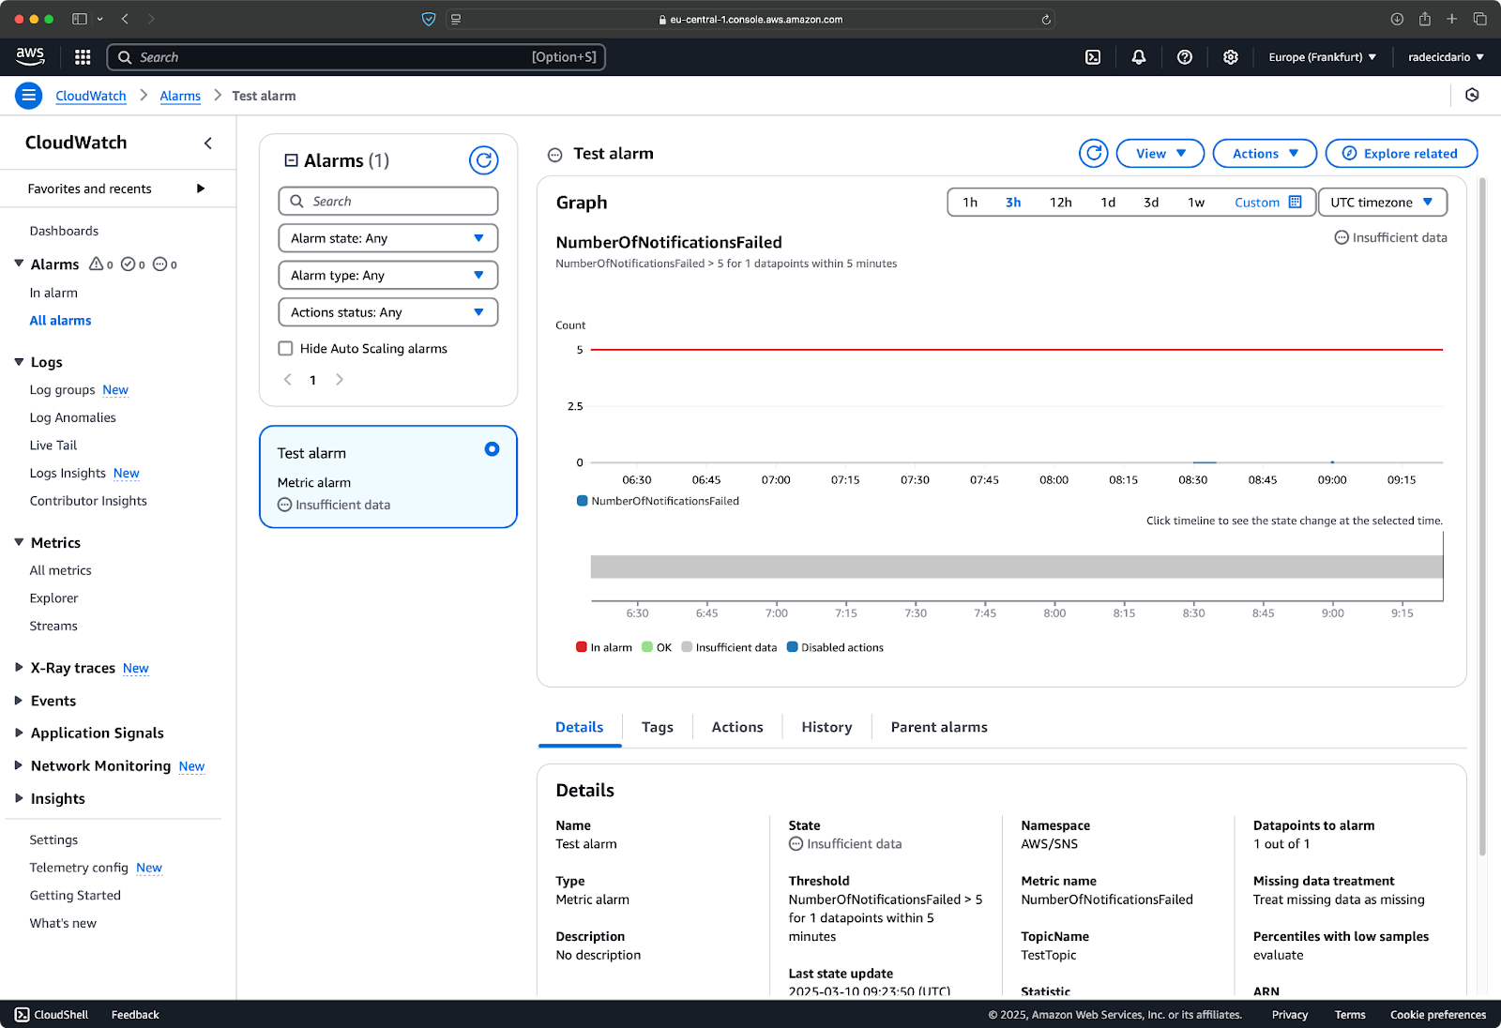
Task: Go to the next alarms page
Action: tap(340, 380)
